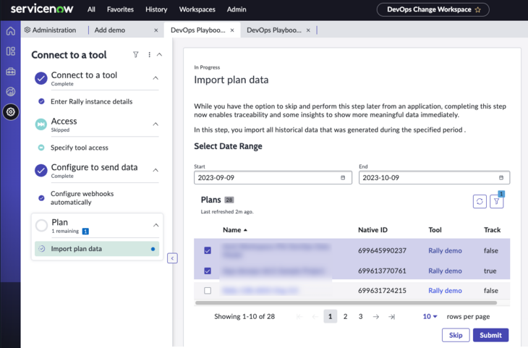Open the Workspaces menu
The width and height of the screenshot is (528, 348).
coord(197,9)
